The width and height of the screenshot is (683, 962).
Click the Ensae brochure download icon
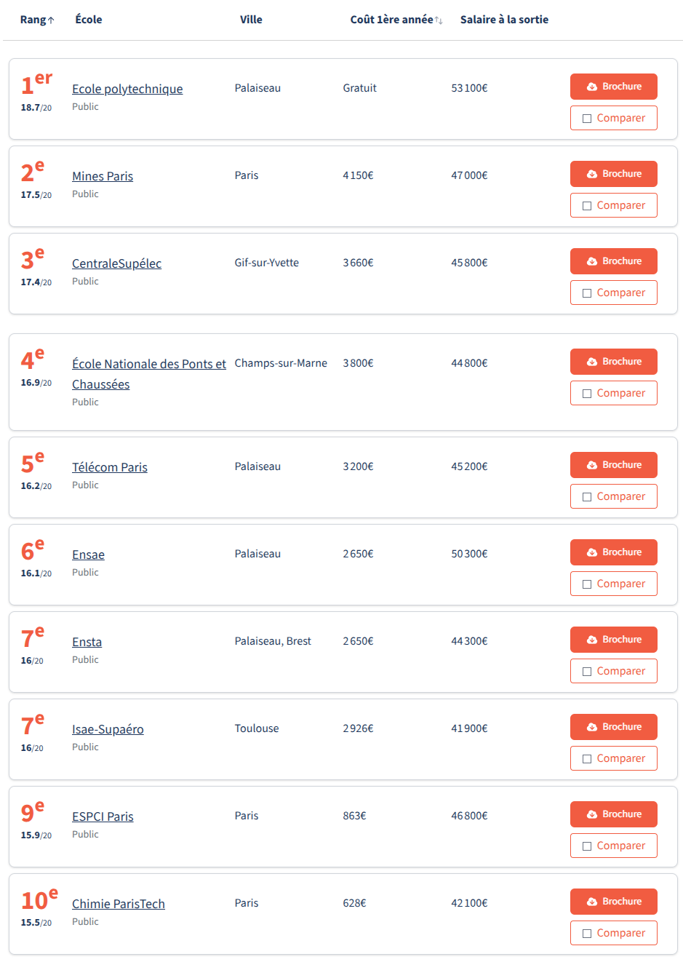tap(592, 552)
